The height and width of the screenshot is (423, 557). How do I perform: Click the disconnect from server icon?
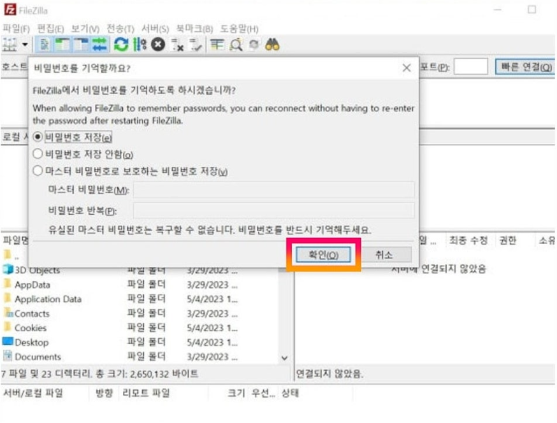tap(177, 45)
